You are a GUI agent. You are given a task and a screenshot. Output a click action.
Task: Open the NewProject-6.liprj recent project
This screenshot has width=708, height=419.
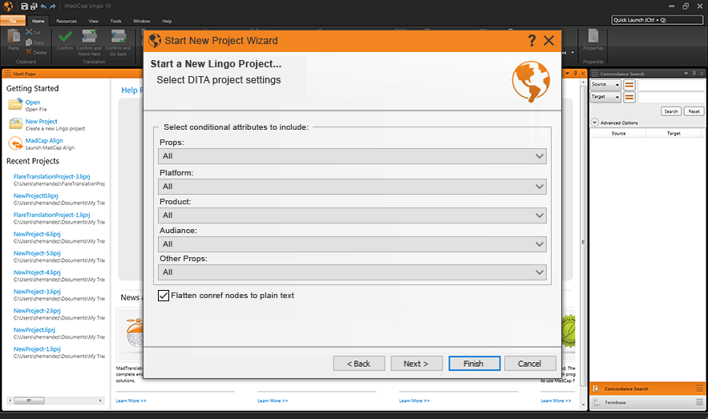coord(37,234)
